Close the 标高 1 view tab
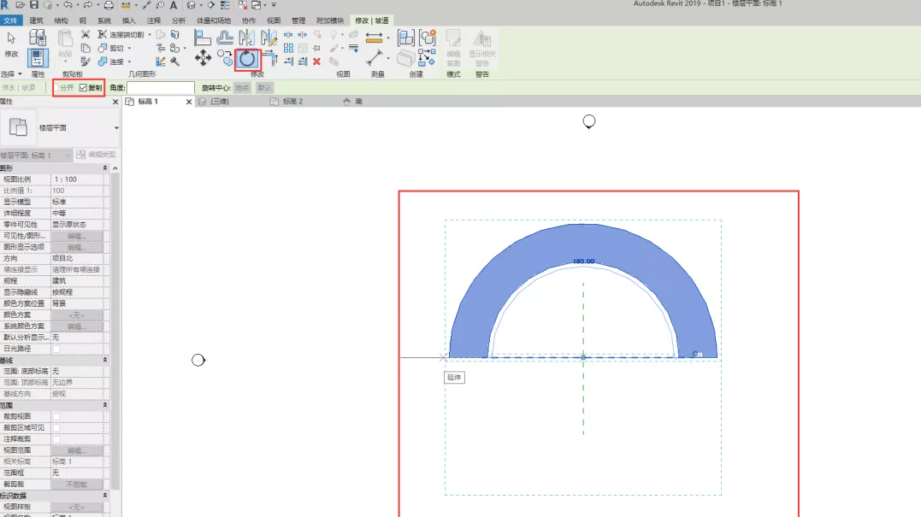 188,102
